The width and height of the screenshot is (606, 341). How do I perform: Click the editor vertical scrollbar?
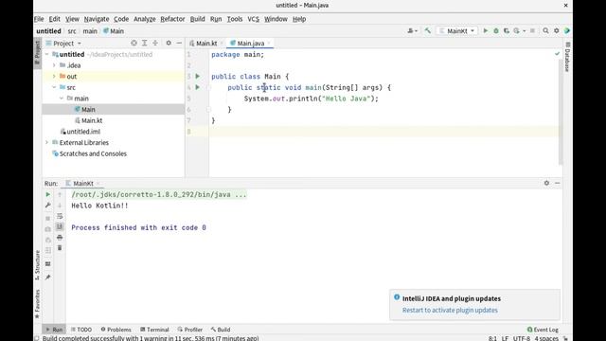pos(561,113)
